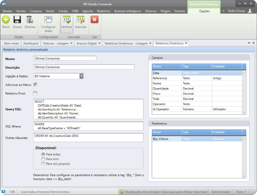257x195 pixels.
Task: Click the red Sair exit icon
Action: tap(95, 20)
